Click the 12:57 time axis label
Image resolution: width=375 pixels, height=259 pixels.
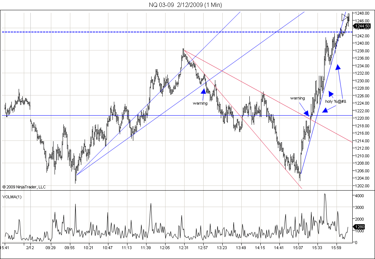pyautogui.click(x=203, y=248)
